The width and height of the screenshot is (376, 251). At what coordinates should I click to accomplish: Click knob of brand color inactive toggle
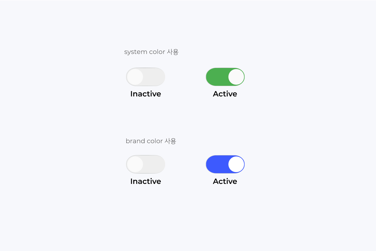pos(135,164)
